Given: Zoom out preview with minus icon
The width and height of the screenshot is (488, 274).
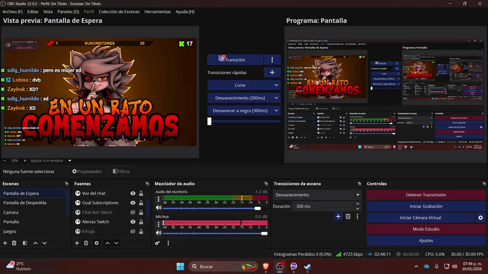Looking at the screenshot, I should [x=5, y=161].
